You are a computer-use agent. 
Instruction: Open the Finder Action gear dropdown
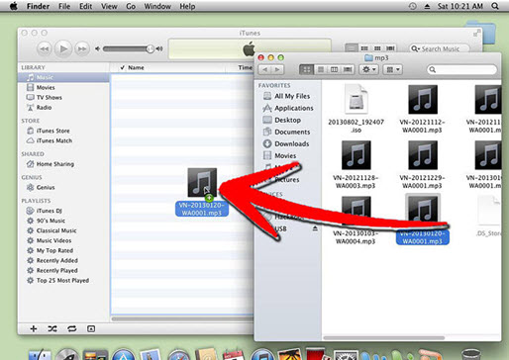click(368, 69)
